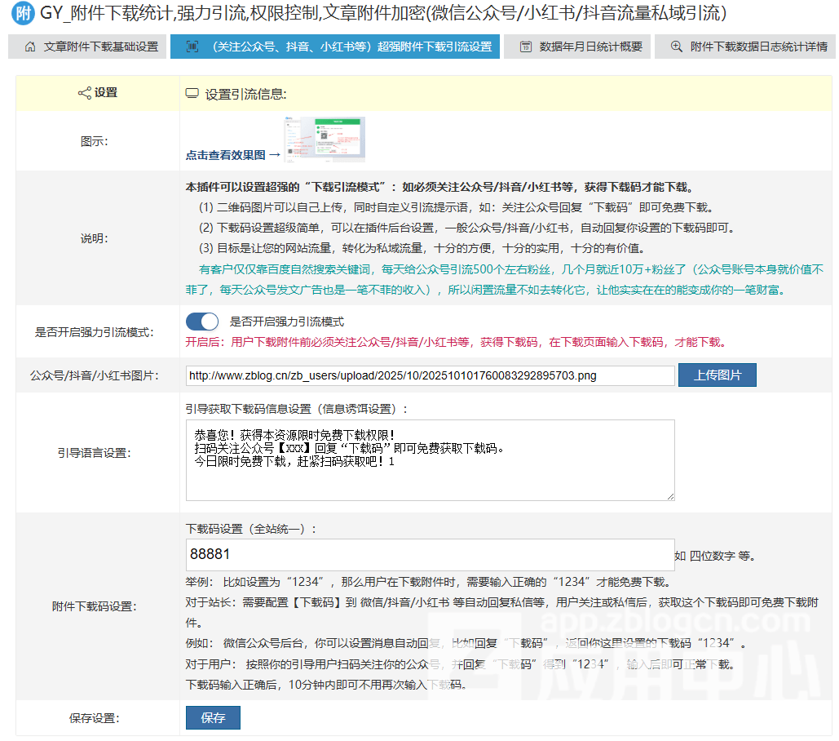Click the monitor icon beside 设置引流信息
The height and width of the screenshot is (741, 839).
tap(192, 94)
